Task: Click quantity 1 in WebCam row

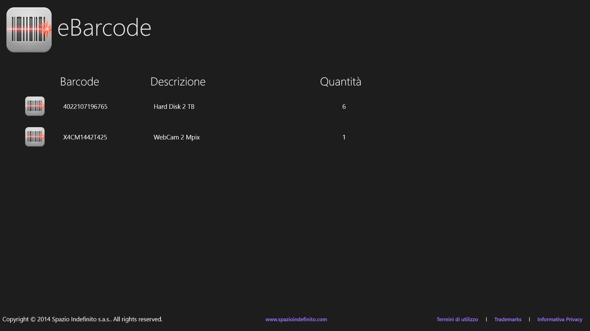Action: (344, 137)
